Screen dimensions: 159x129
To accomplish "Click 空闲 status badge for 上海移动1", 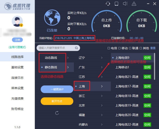I will (147, 67).
